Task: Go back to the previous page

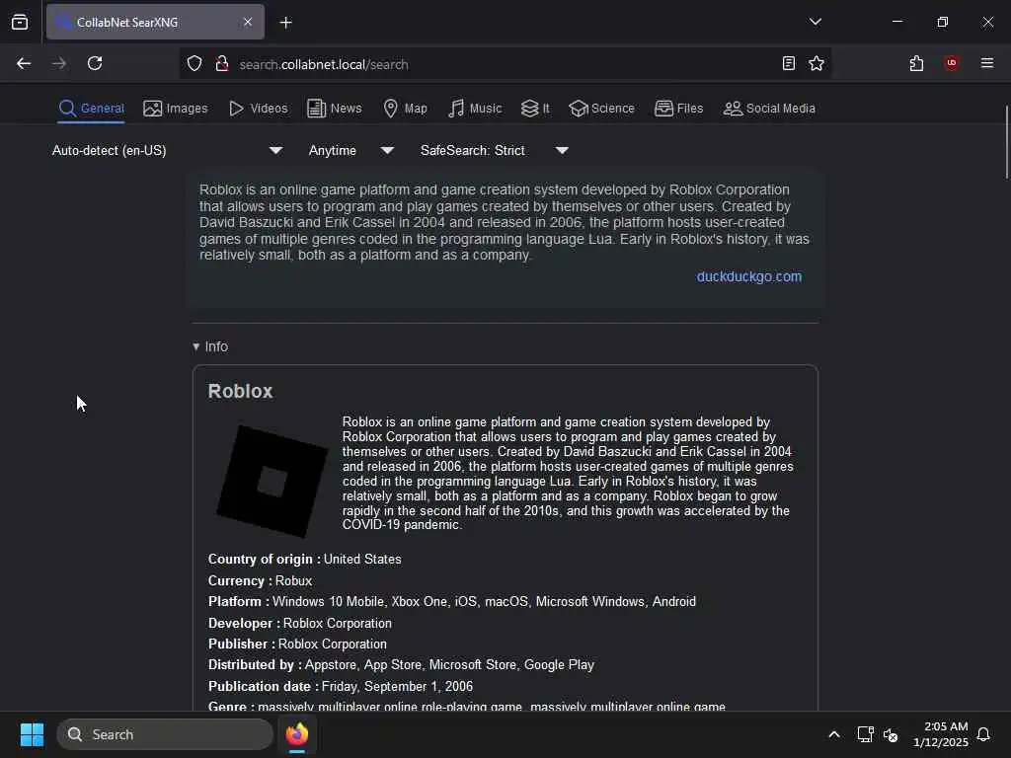Action: [24, 63]
